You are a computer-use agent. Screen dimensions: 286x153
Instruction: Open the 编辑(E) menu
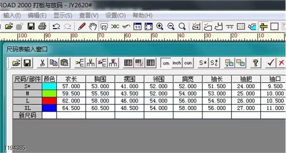tap(37, 16)
